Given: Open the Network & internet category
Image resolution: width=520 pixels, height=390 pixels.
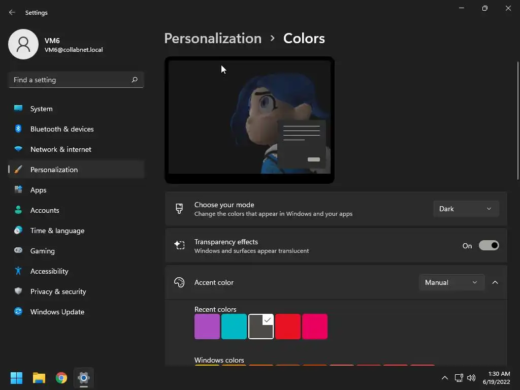Looking at the screenshot, I should [x=76, y=149].
